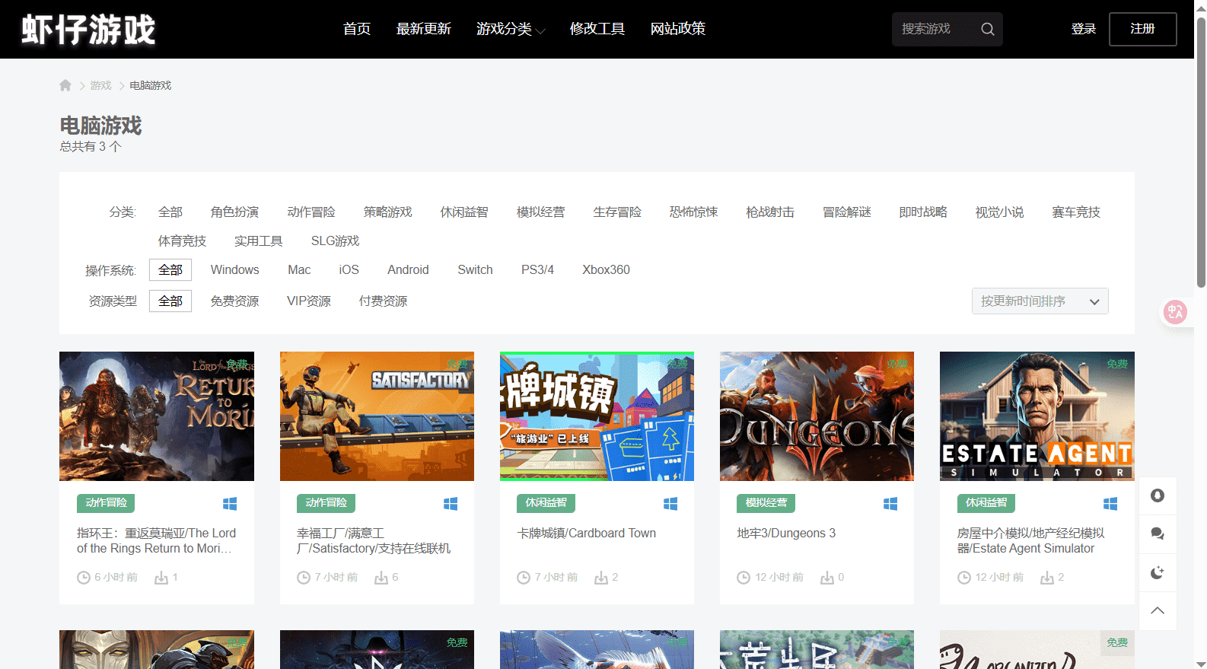Viewport: 1207px width, 669px height.
Task: Select the SLG游戏 category
Action: pyautogui.click(x=336, y=241)
